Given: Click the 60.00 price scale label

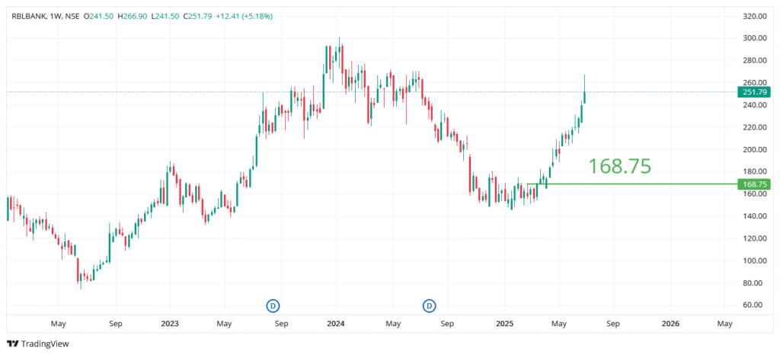Looking at the screenshot, I should 753,305.
